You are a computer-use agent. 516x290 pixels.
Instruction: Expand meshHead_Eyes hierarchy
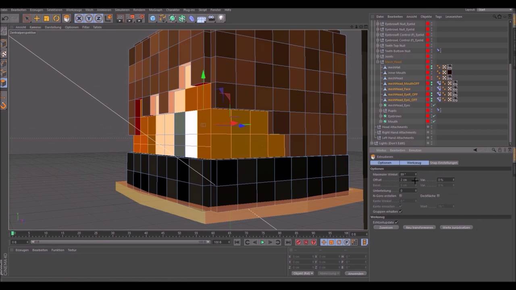pyautogui.click(x=381, y=105)
